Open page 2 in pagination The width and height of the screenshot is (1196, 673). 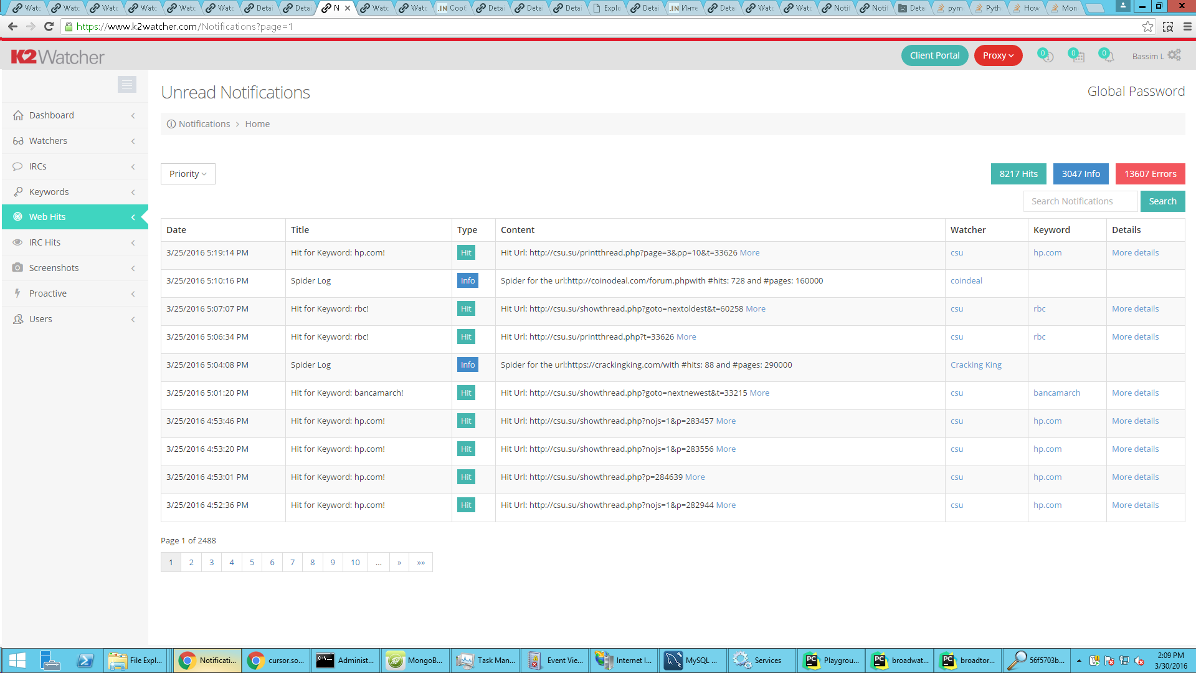(x=191, y=562)
